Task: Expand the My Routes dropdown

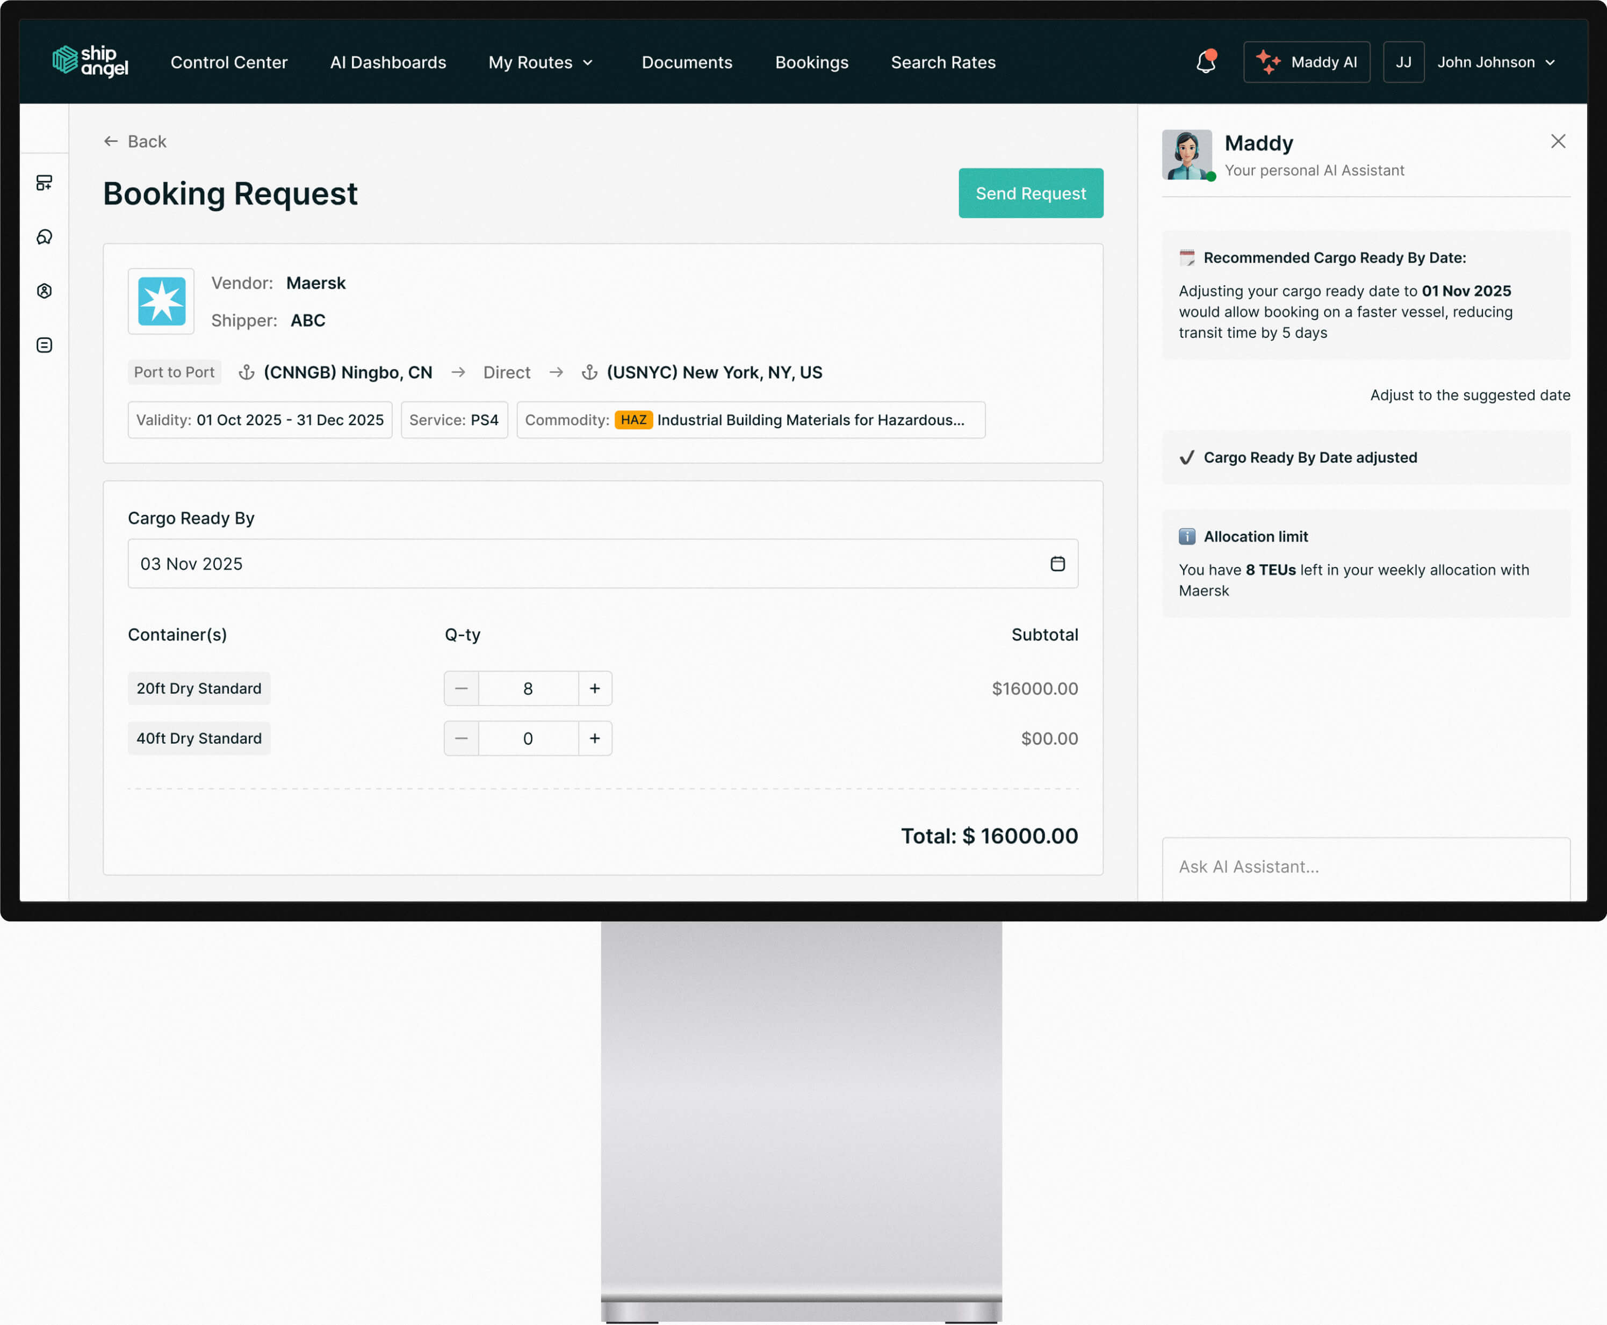Action: (x=541, y=62)
